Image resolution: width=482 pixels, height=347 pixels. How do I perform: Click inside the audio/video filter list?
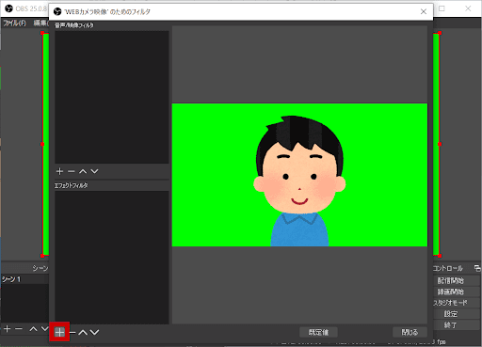point(112,97)
